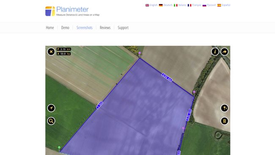Viewport: 275px width, 155px height.
Task: Switch language to Español
Action: click(226, 5)
